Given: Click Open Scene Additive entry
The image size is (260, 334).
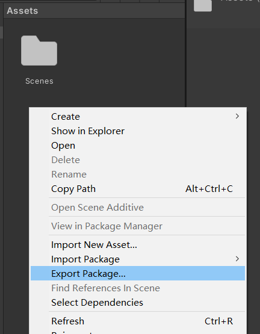Looking at the screenshot, I should [x=138, y=207].
